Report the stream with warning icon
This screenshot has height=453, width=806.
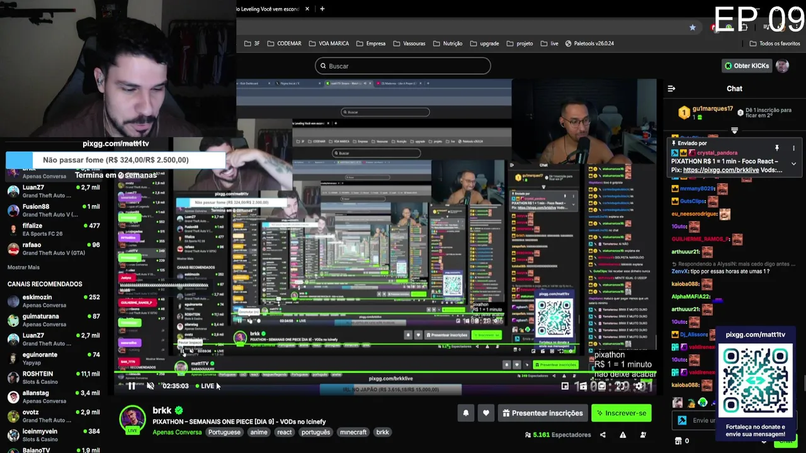point(623,435)
